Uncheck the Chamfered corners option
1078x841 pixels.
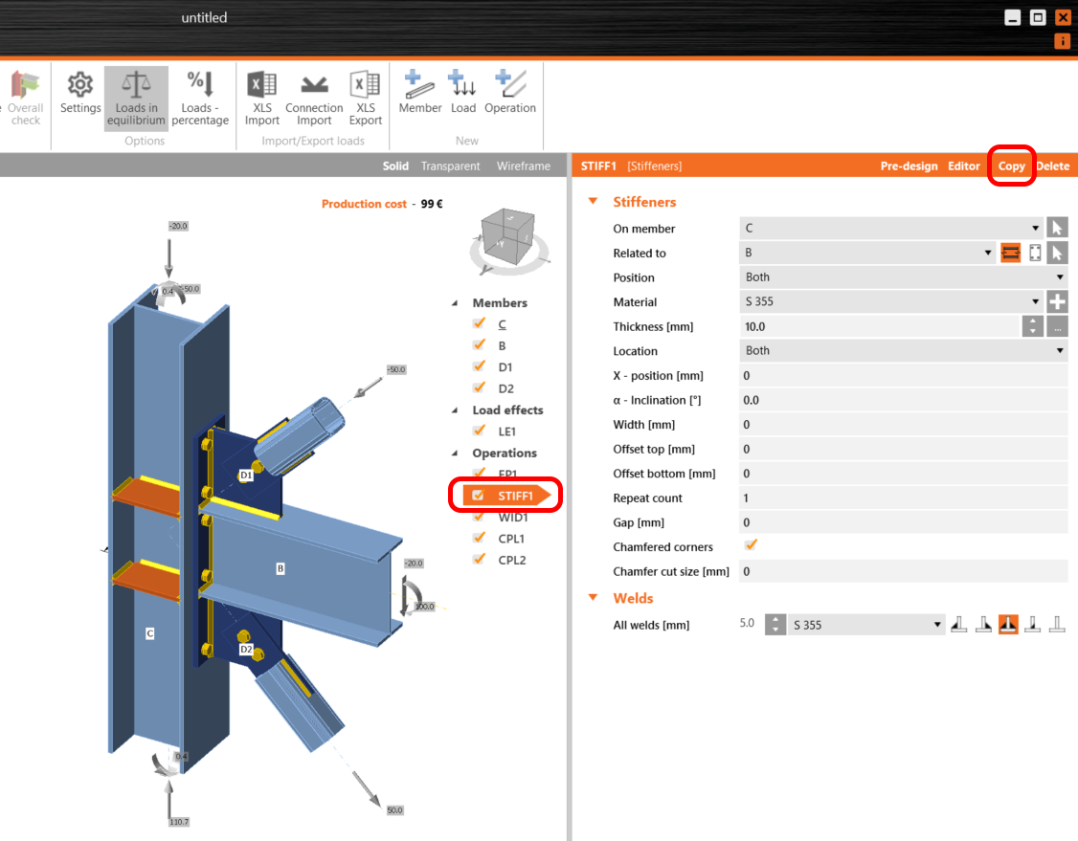[x=751, y=545]
